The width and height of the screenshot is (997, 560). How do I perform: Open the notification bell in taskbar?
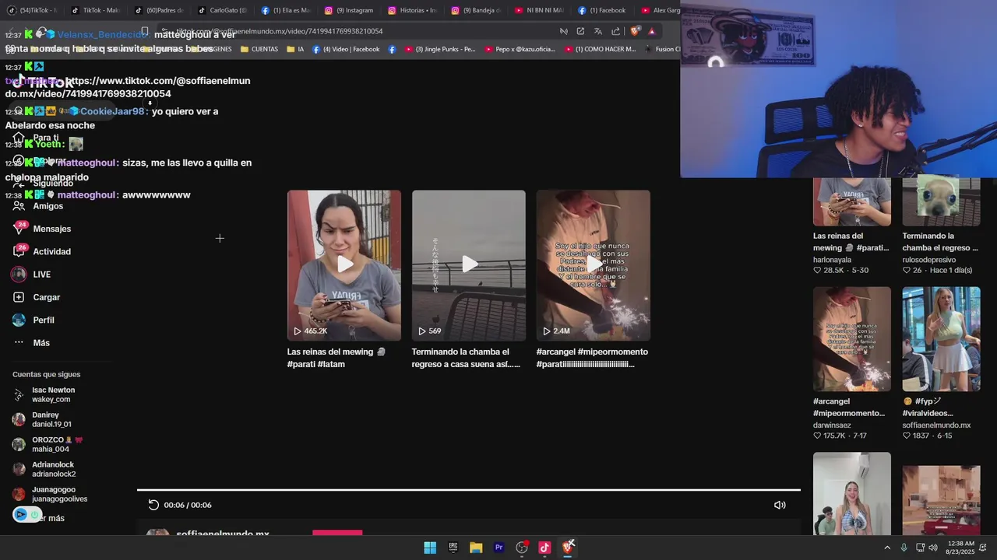coord(982,548)
